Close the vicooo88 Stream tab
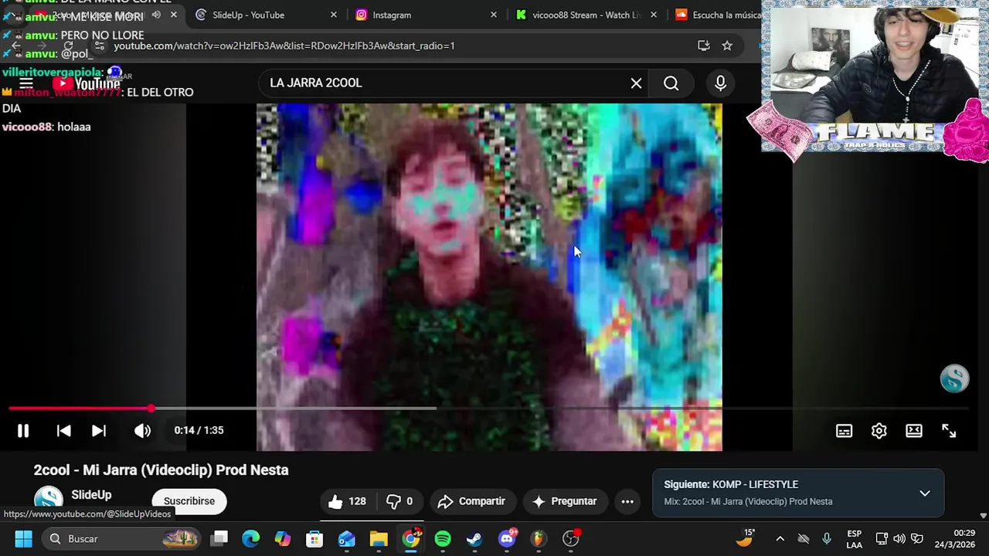The image size is (989, 556). [654, 15]
